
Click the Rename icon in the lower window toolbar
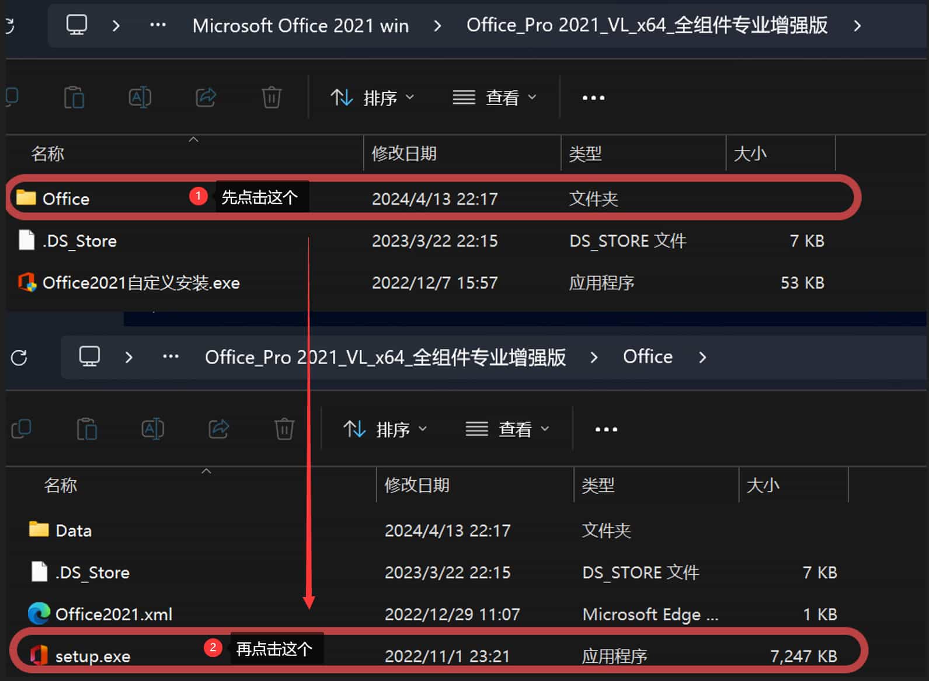[x=153, y=429]
